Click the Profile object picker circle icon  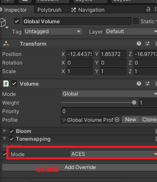click(117, 120)
